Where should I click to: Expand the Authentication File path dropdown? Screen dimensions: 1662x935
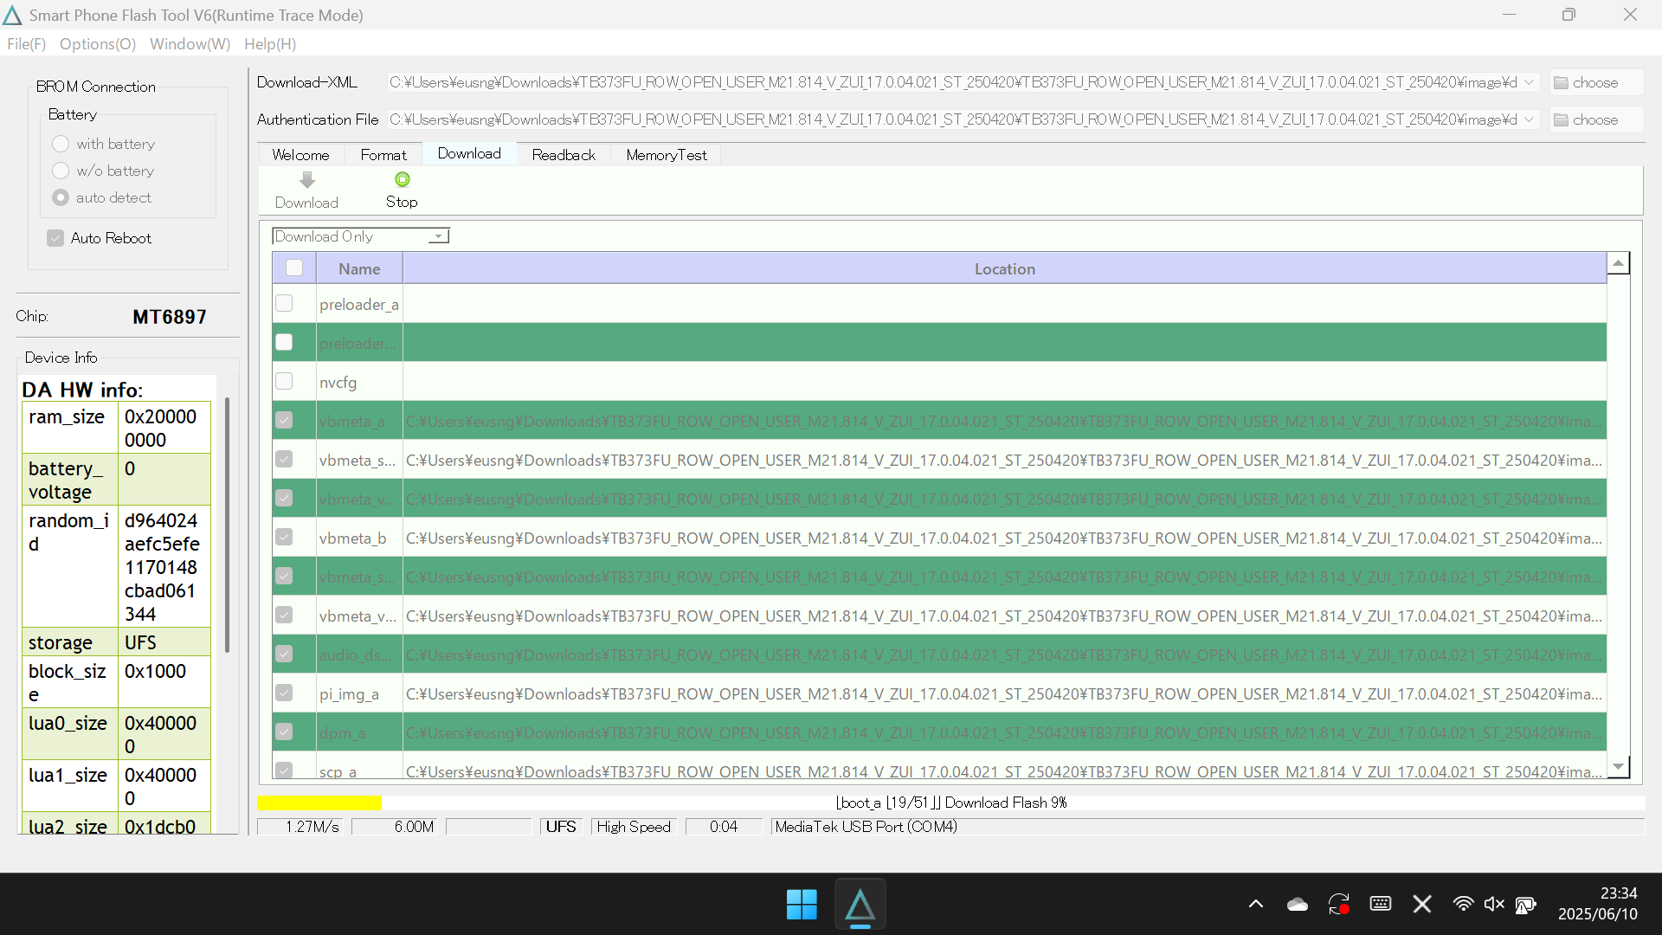click(x=1529, y=119)
